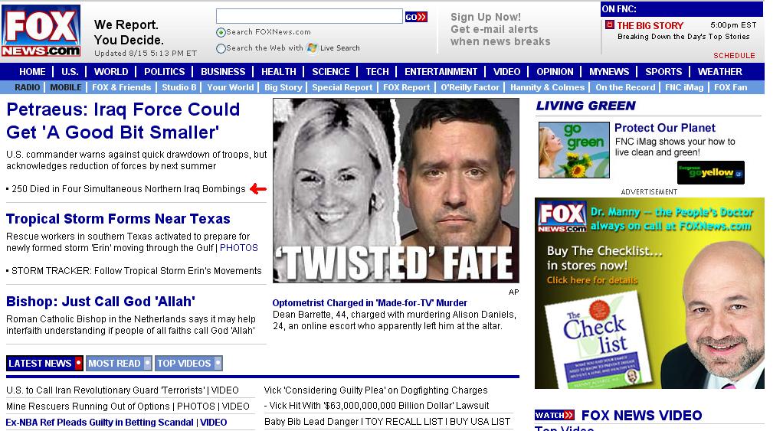
Task: Click the red GO search button
Action: (x=416, y=17)
